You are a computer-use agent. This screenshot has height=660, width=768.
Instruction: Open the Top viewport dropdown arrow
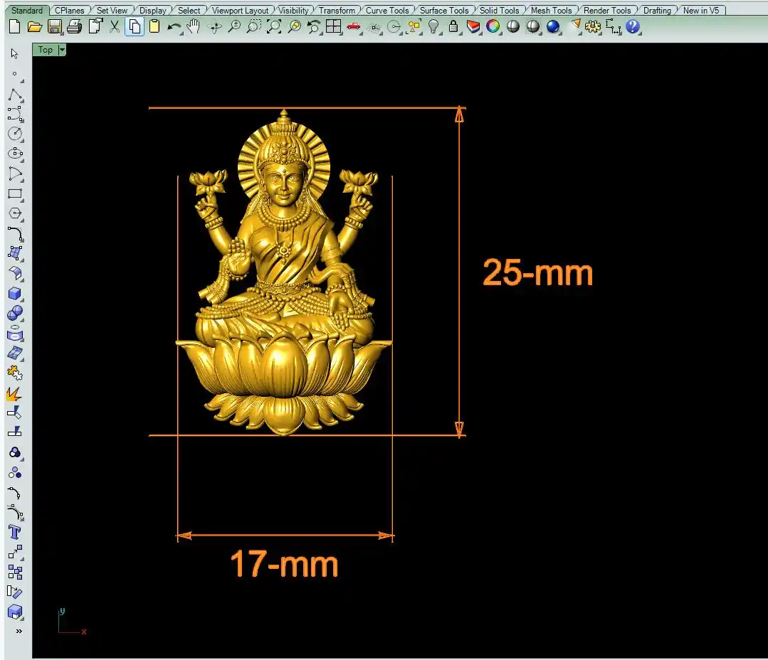point(62,50)
